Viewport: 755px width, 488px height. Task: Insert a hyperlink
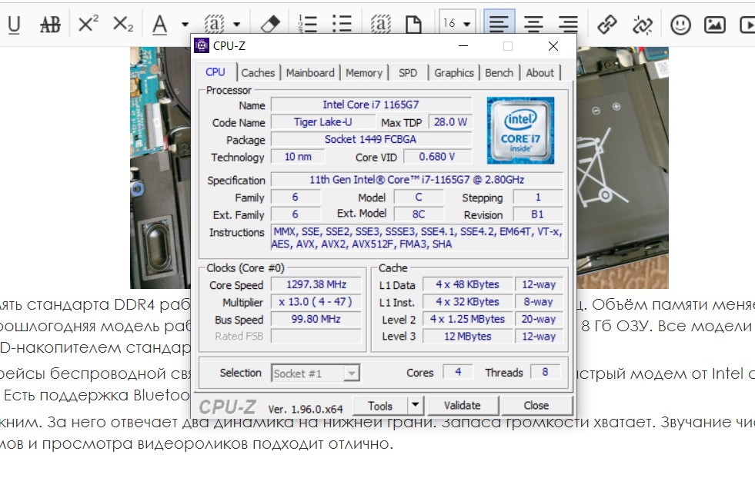coord(606,24)
